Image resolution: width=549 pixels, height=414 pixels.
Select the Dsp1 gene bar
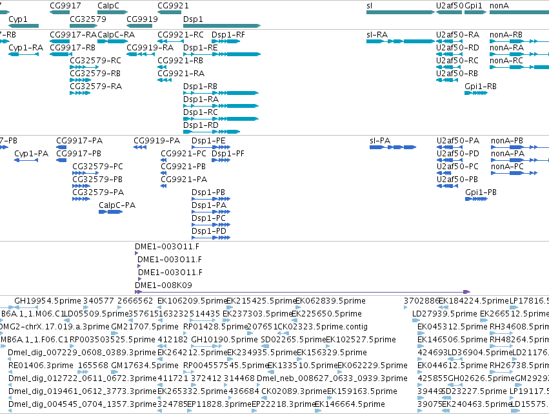point(222,26)
